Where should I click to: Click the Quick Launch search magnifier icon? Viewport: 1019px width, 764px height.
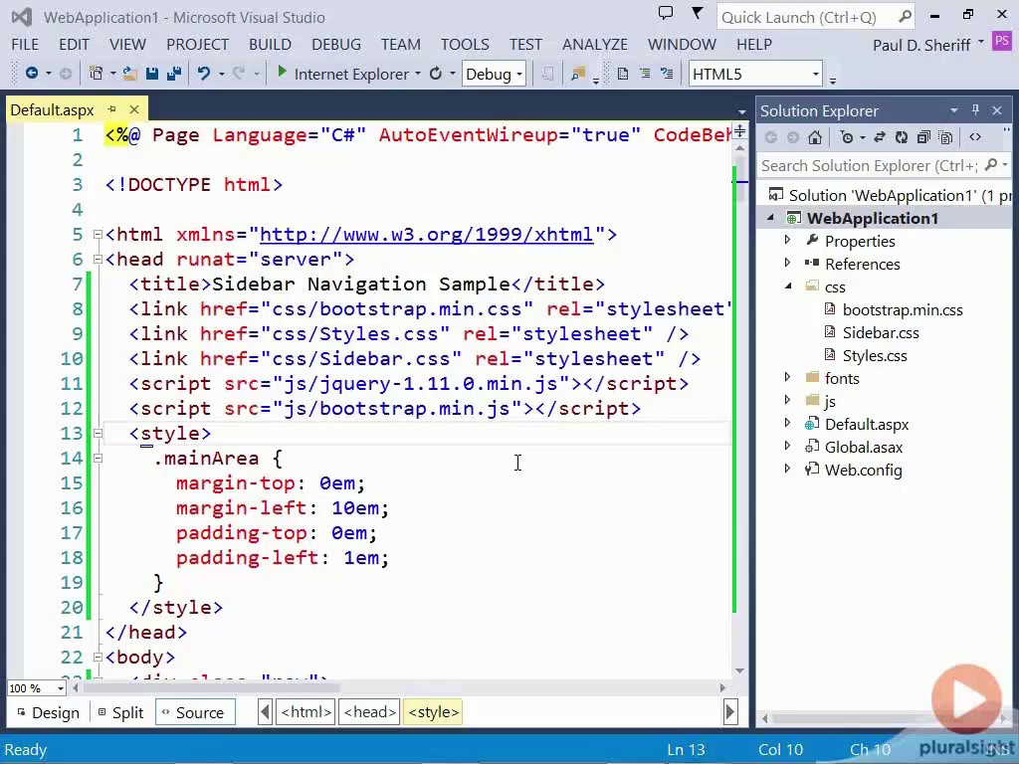pos(905,17)
